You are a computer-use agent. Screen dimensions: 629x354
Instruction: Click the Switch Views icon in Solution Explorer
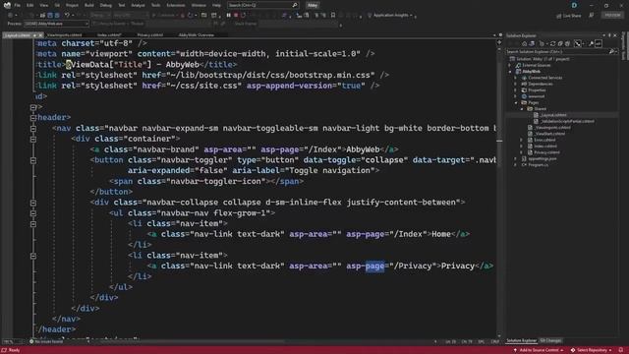click(532, 43)
